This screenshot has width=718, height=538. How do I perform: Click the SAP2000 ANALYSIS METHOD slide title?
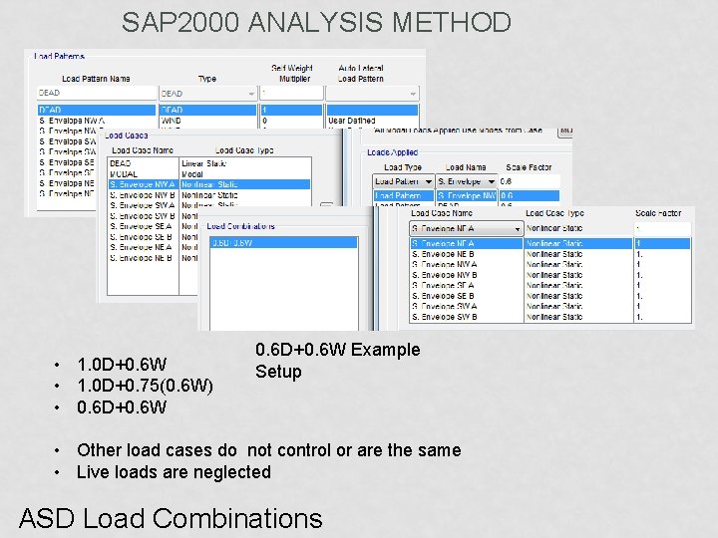click(x=316, y=22)
